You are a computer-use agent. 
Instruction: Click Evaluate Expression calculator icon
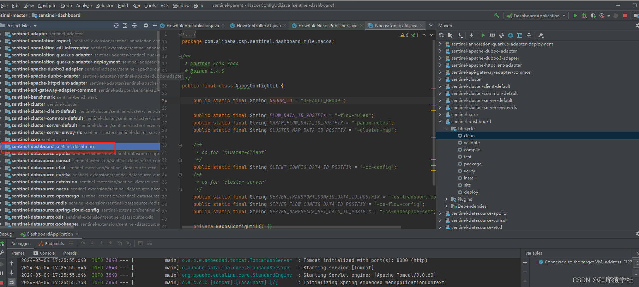point(140,243)
